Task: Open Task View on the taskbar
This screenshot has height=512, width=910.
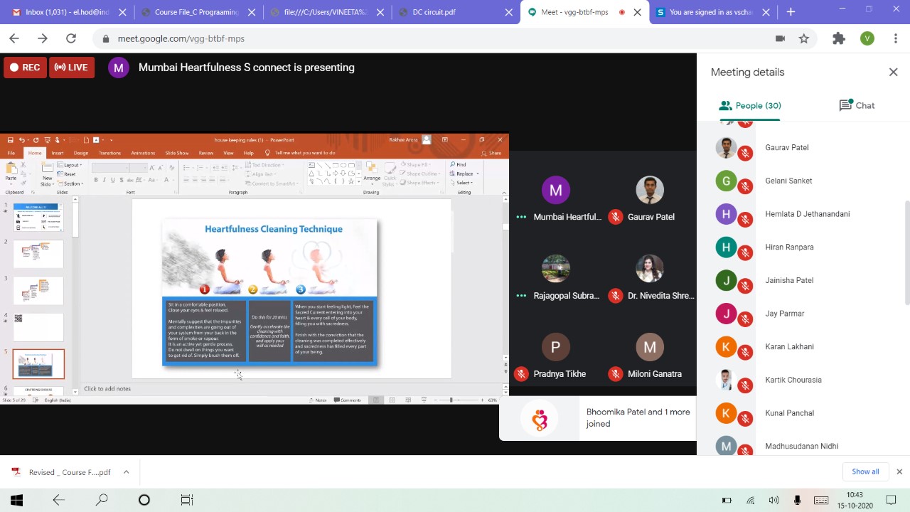Action: [186, 500]
